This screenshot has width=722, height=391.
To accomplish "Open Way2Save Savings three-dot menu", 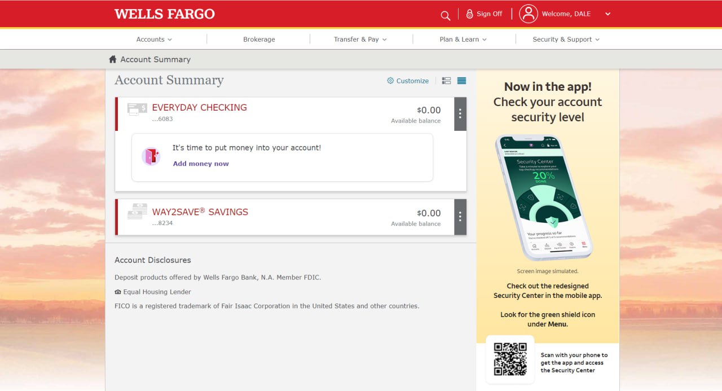I will pyautogui.click(x=460, y=217).
